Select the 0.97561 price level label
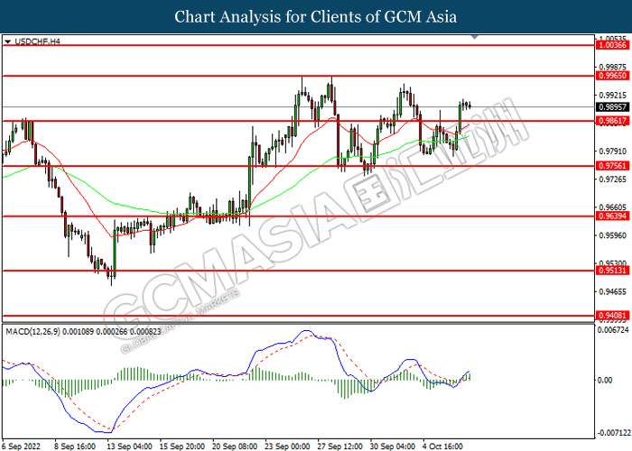 pos(612,166)
